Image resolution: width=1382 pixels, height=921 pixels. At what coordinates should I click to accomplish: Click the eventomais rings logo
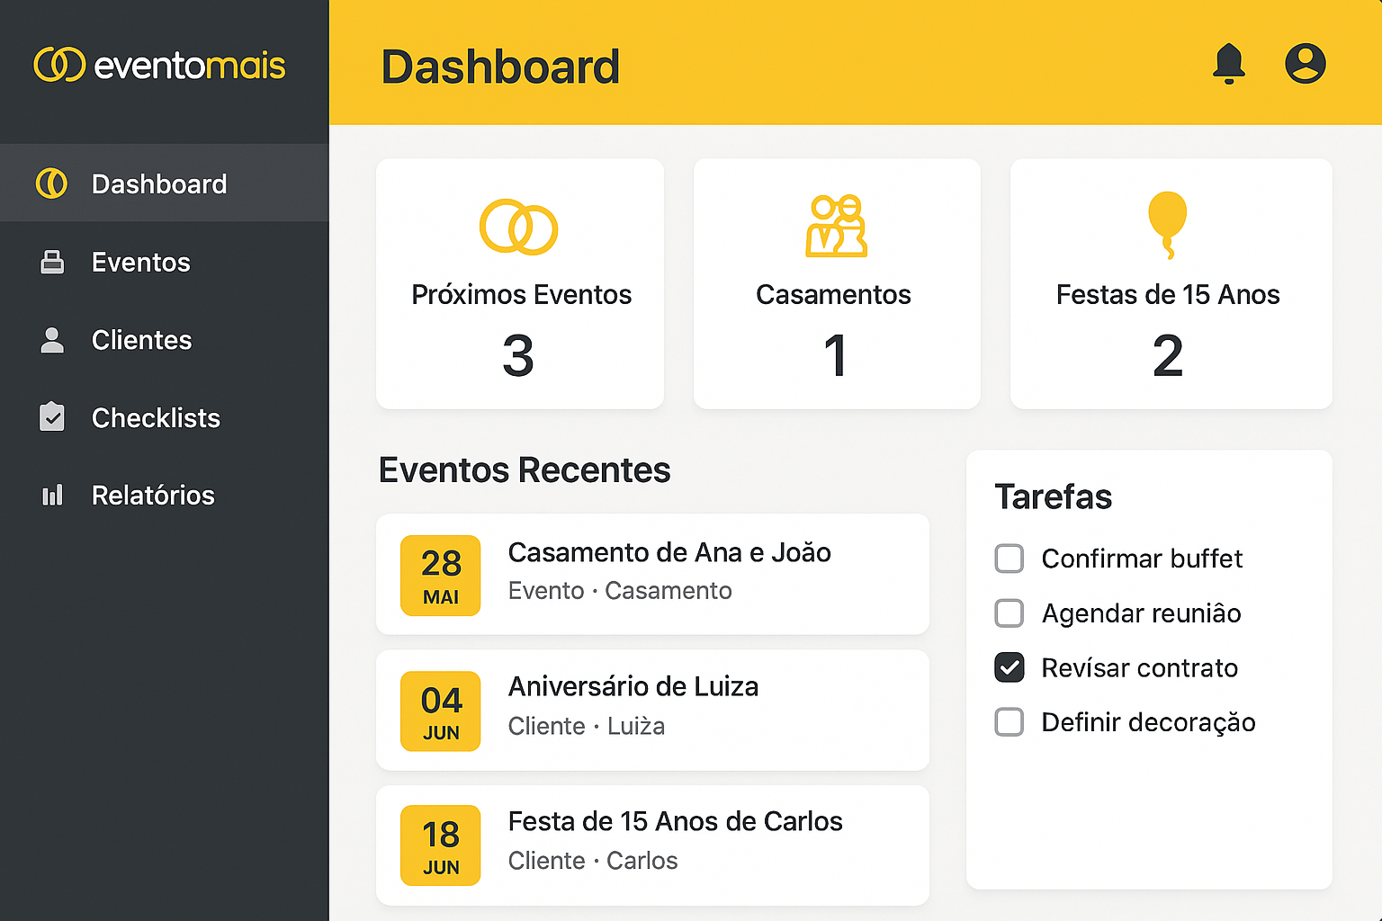[x=59, y=65]
